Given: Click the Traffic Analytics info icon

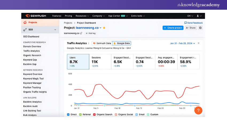Looking at the screenshot, I should pyautogui.click(x=89, y=43).
